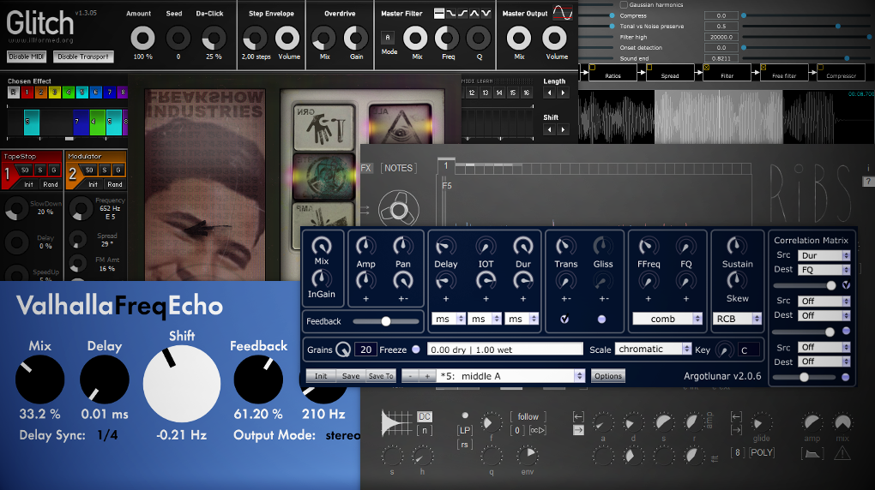This screenshot has height=490, width=875.
Task: Open the RCB envelope dropdown
Action: [737, 319]
